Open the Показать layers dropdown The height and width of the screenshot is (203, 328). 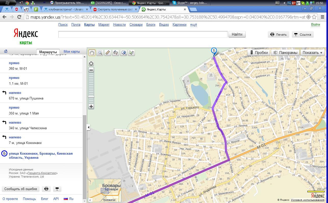(x=312, y=53)
